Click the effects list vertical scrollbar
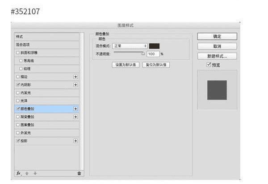This screenshot has height=184, width=268. click(x=82, y=101)
